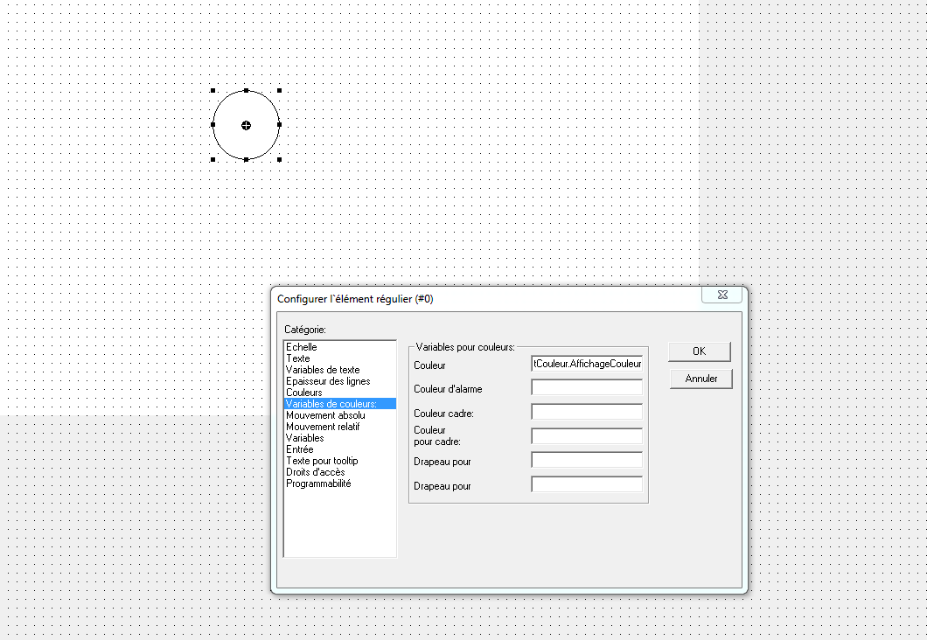The image size is (927, 640).
Task: Click the Couleur variable input field
Action: [x=587, y=364]
